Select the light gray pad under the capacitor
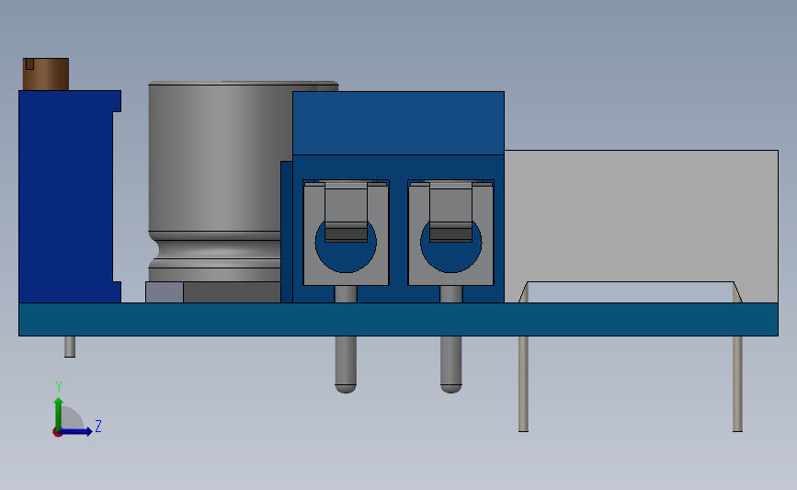 165,292
